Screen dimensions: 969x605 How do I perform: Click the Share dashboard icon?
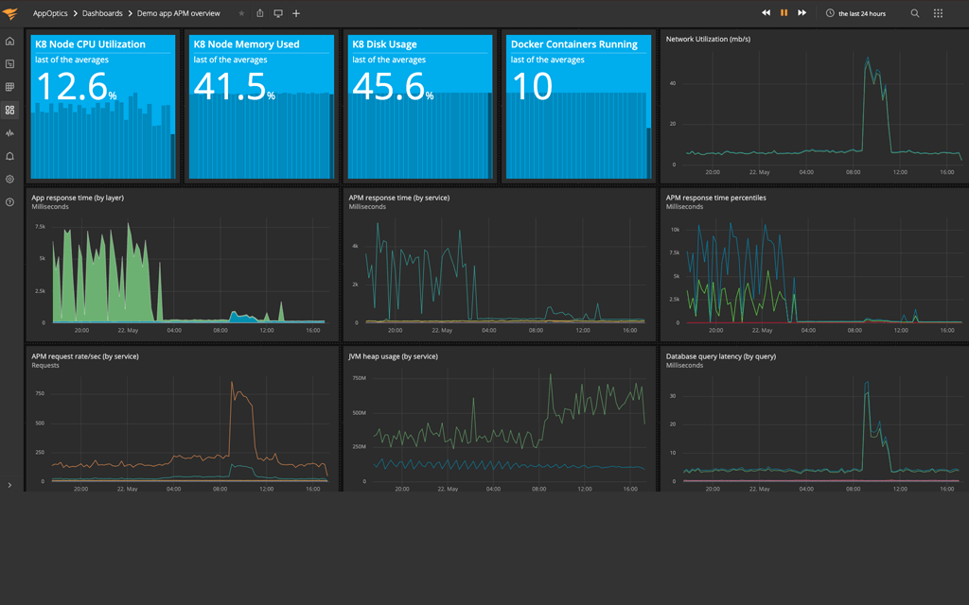260,13
